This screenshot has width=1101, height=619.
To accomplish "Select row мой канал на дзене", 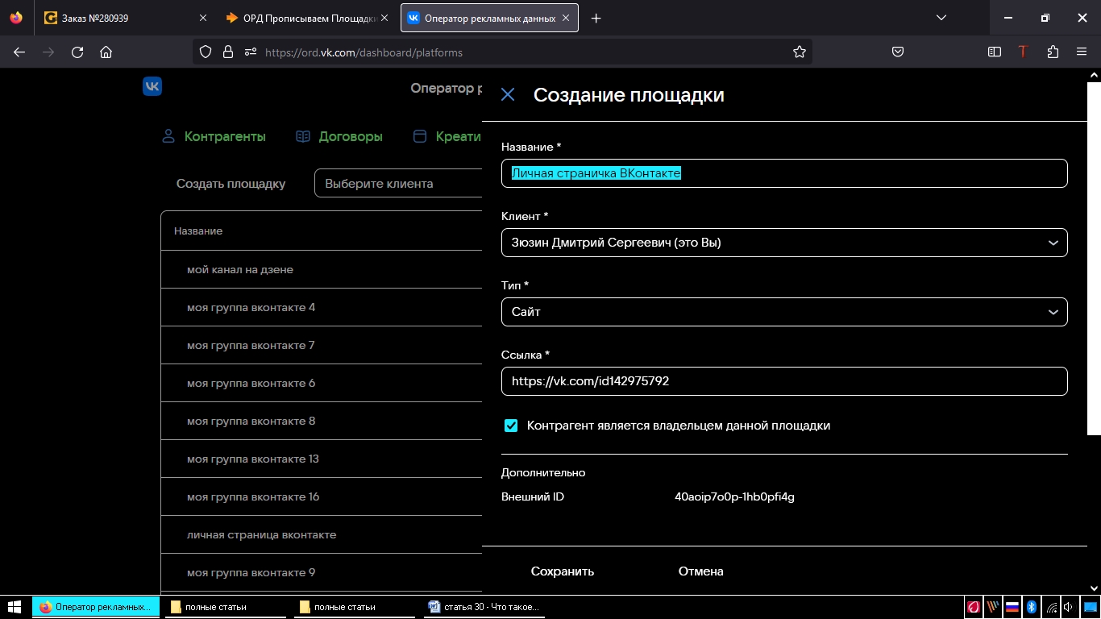I will (322, 269).
